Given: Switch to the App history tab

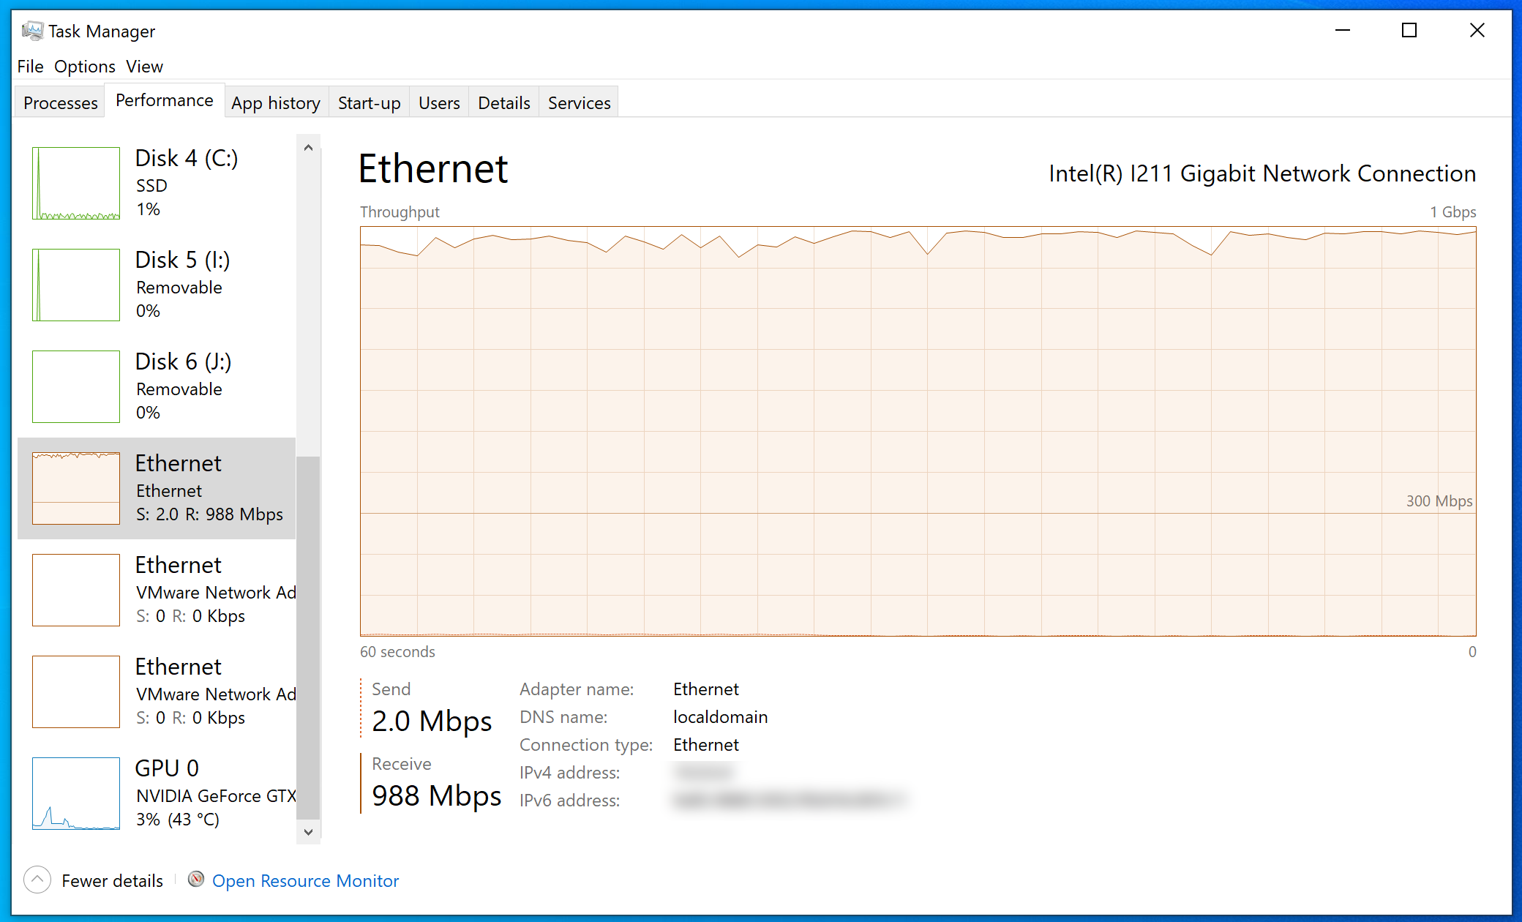Looking at the screenshot, I should click(276, 102).
